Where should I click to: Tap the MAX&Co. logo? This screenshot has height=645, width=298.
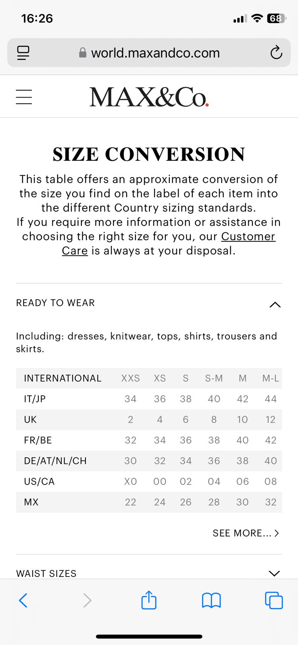pos(149,97)
